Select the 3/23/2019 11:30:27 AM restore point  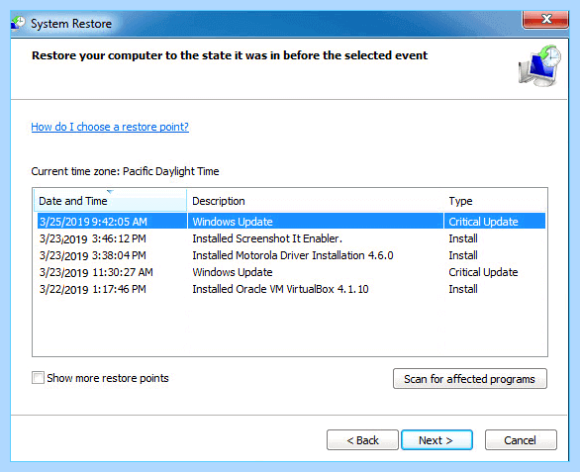291,272
